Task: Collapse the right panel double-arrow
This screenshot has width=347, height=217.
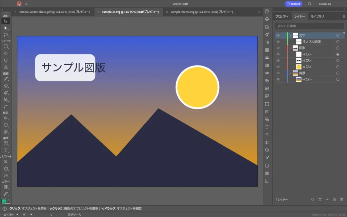Action: pos(344,9)
